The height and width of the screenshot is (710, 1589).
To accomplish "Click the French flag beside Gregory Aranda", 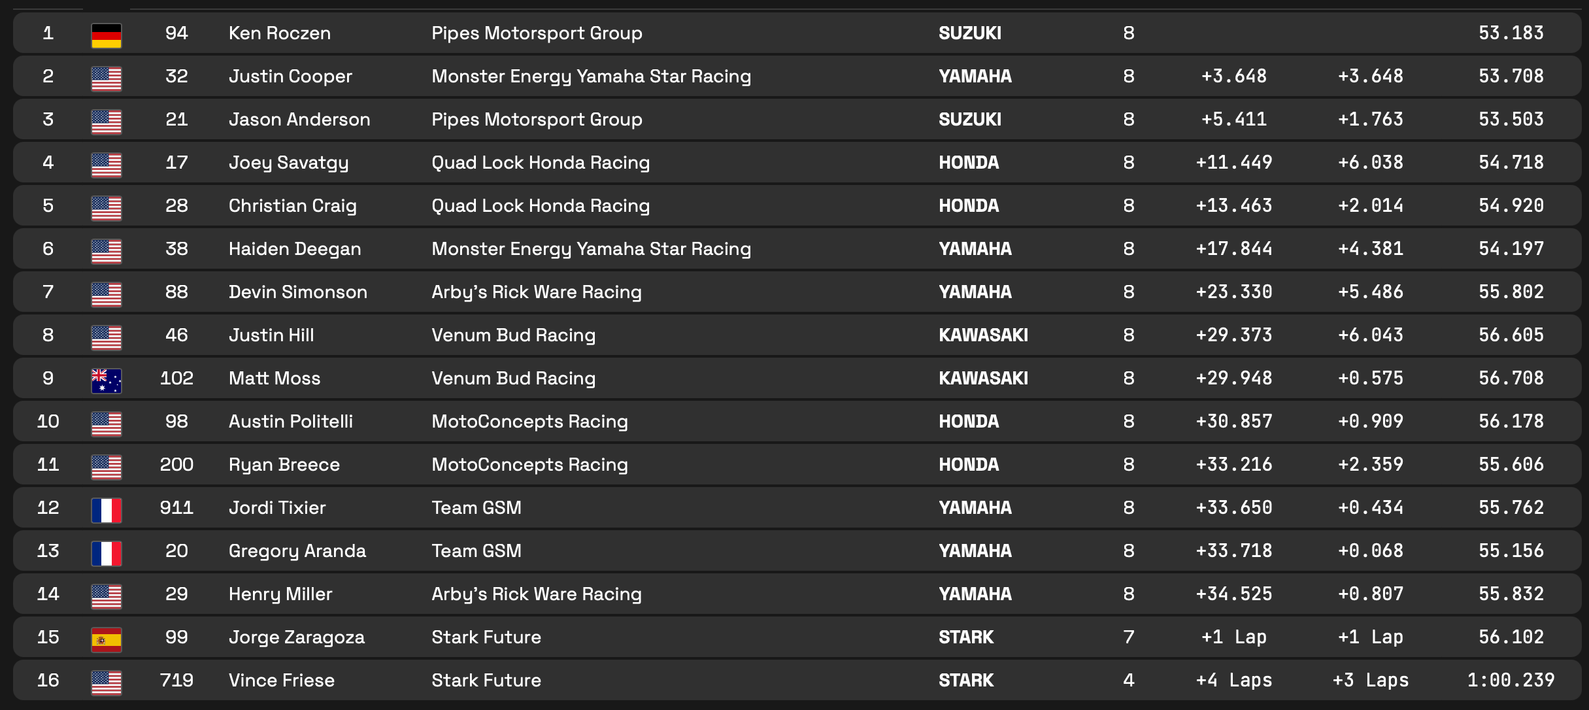I will pyautogui.click(x=107, y=553).
